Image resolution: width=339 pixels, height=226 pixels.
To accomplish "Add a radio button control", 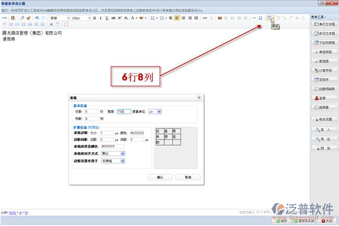I will tap(324, 52).
